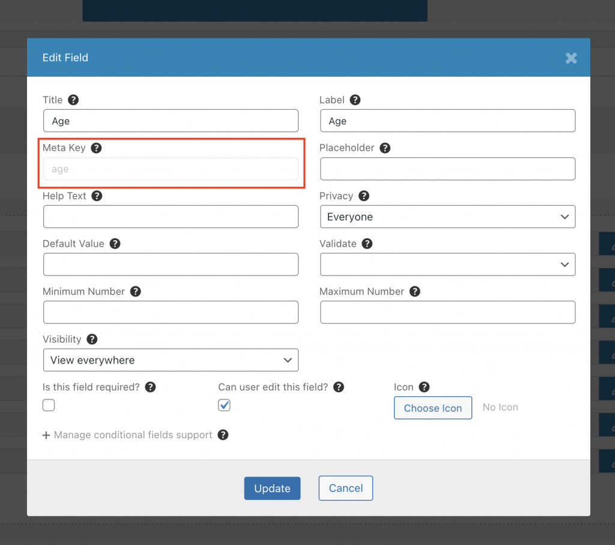Open the Meta Key help icon
The height and width of the screenshot is (545, 615).
pos(96,148)
